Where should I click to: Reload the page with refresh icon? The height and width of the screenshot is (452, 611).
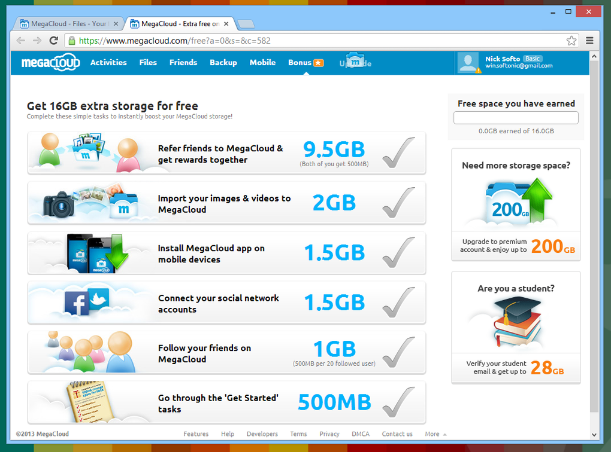(54, 41)
